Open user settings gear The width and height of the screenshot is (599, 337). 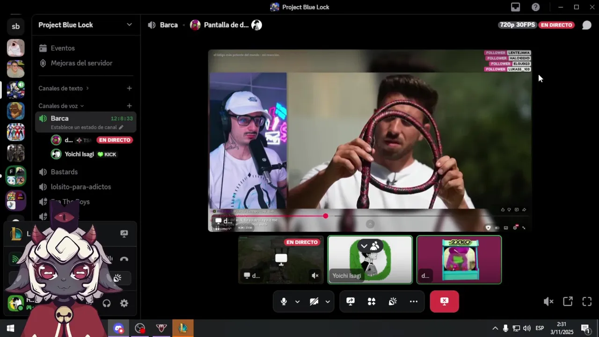click(x=124, y=303)
